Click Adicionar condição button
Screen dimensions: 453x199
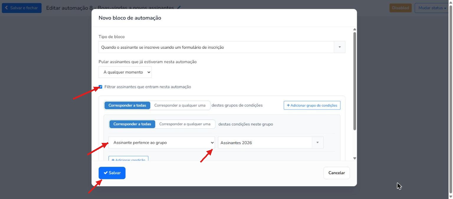click(129, 159)
